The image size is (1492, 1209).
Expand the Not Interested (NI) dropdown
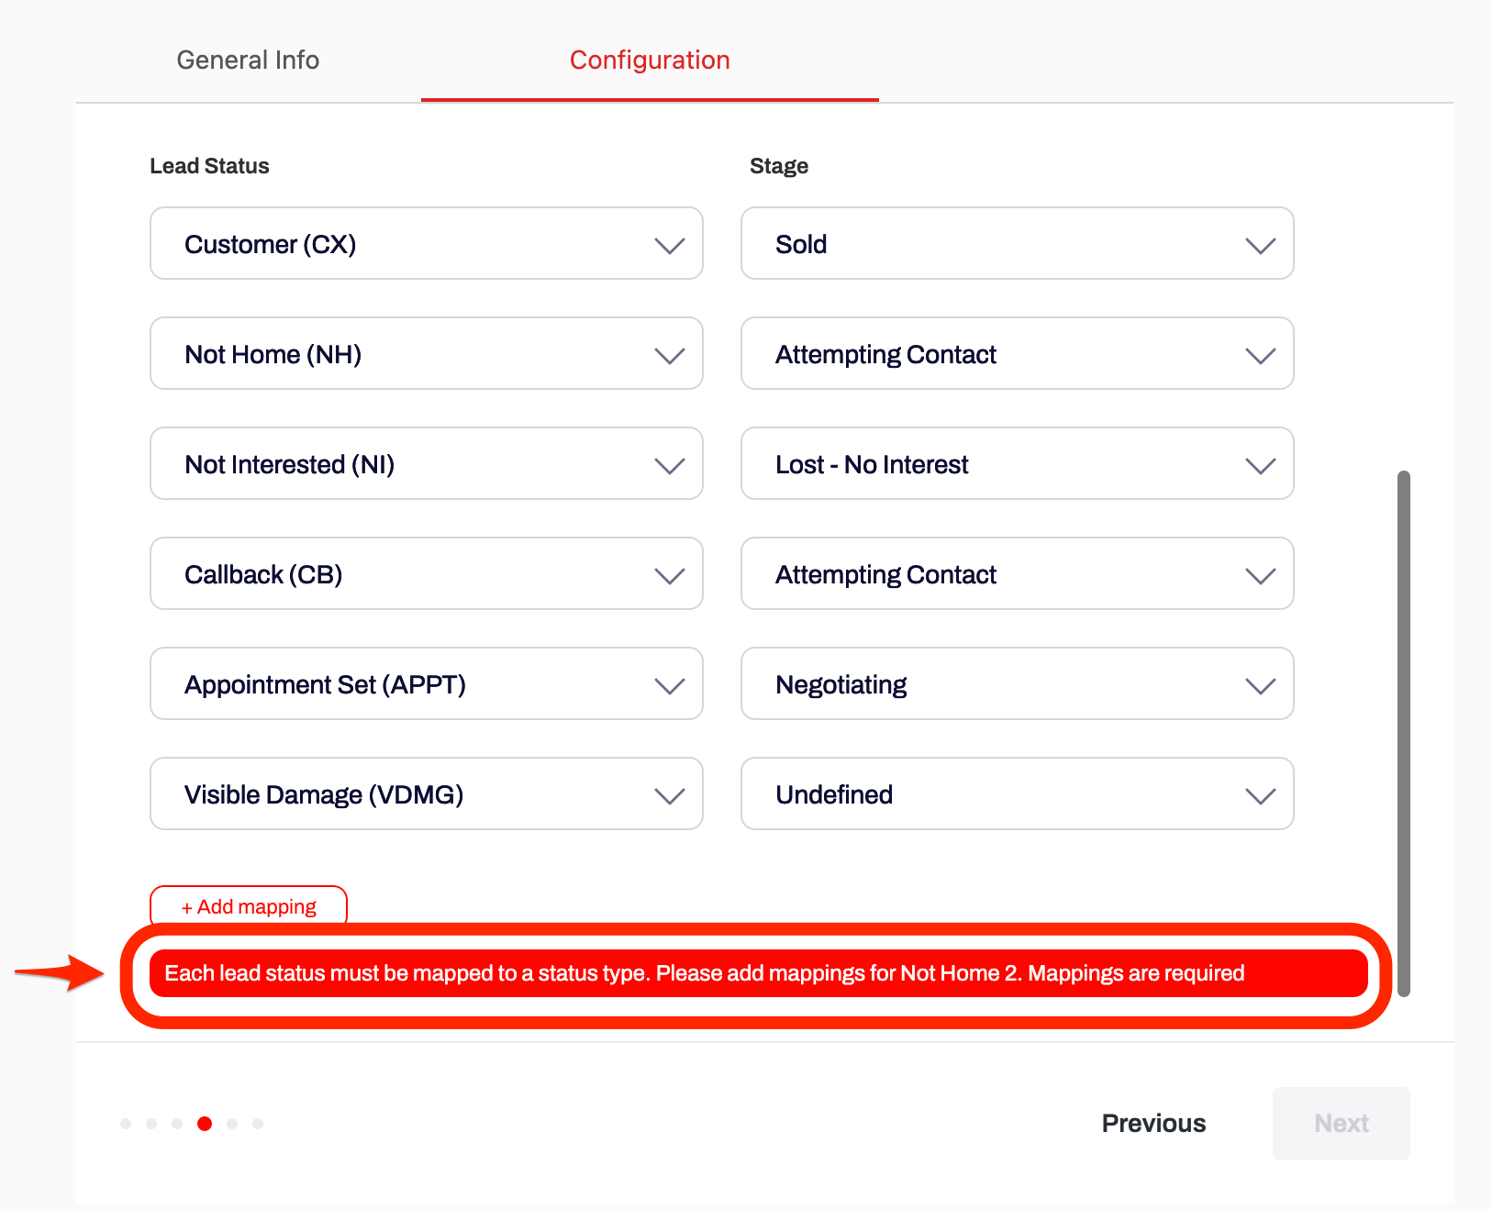click(x=427, y=463)
